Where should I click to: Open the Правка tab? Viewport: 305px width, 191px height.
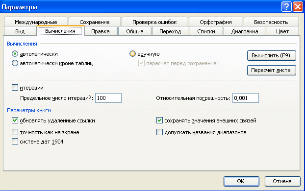click(101, 31)
